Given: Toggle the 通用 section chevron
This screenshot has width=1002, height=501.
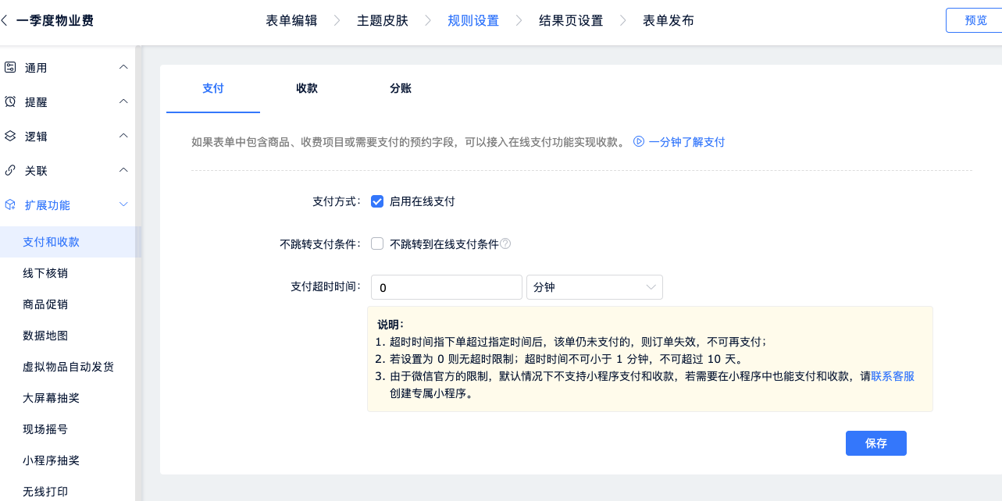Looking at the screenshot, I should (x=123, y=68).
